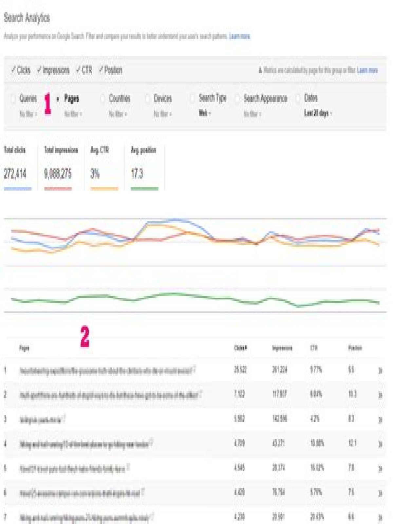Select the Countries radio button
Viewport: 393px width, 524px height.
pos(103,99)
